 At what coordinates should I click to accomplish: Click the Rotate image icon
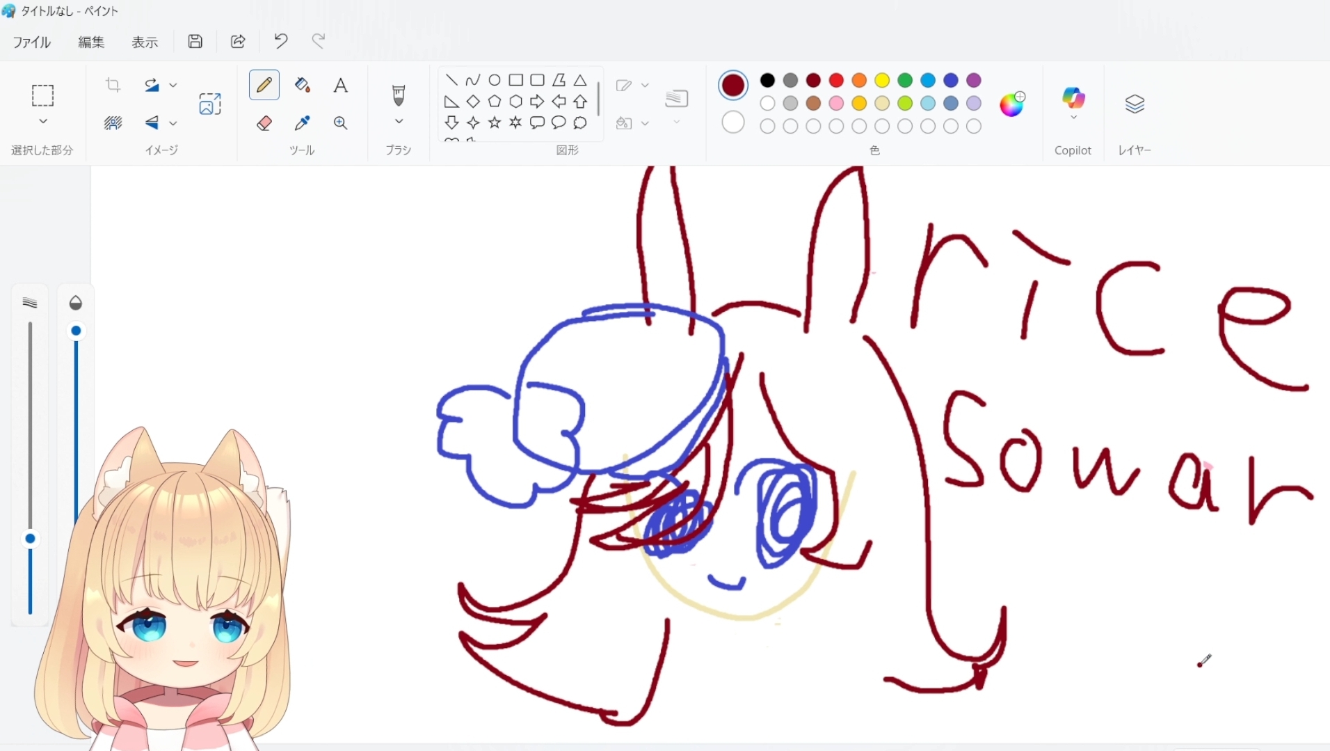pyautogui.click(x=152, y=85)
